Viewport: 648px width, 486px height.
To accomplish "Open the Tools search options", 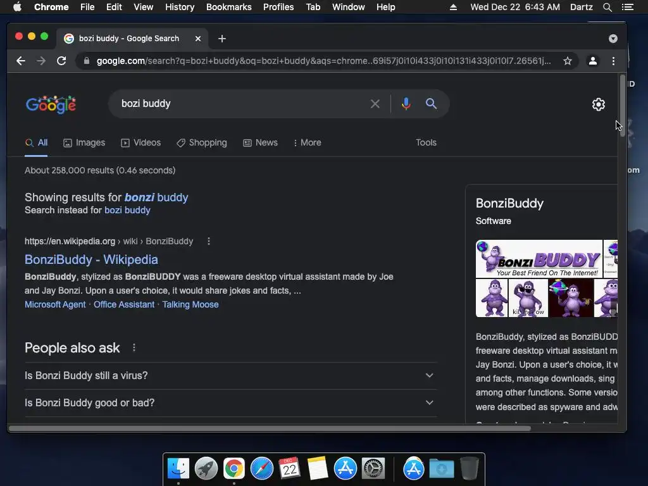I will 426,142.
